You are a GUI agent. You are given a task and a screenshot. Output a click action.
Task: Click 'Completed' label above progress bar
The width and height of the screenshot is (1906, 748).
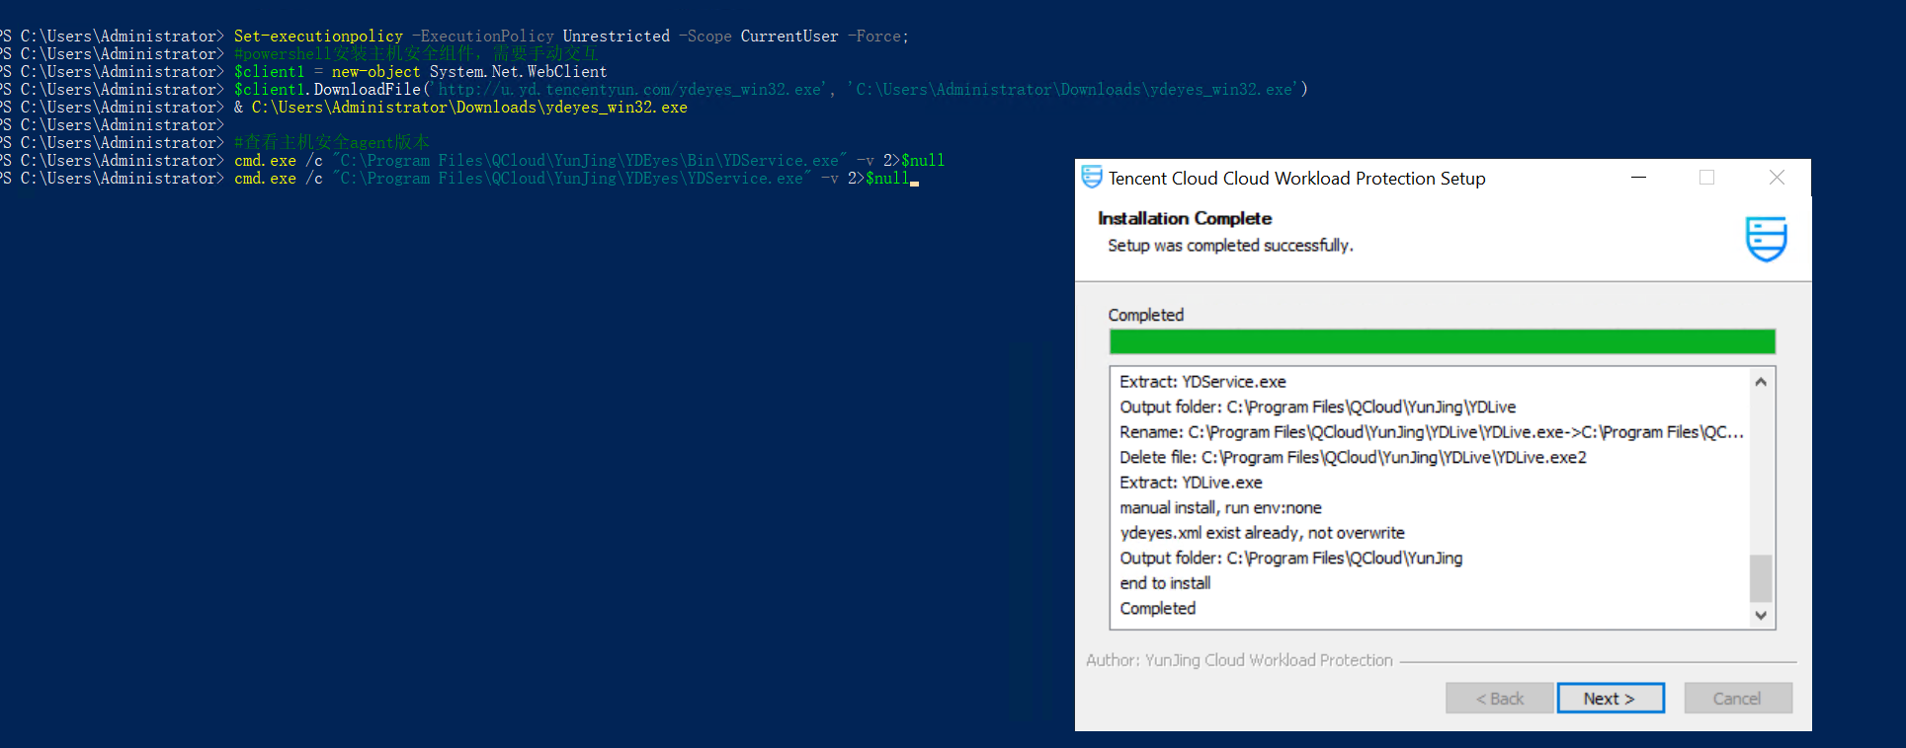(x=1145, y=315)
